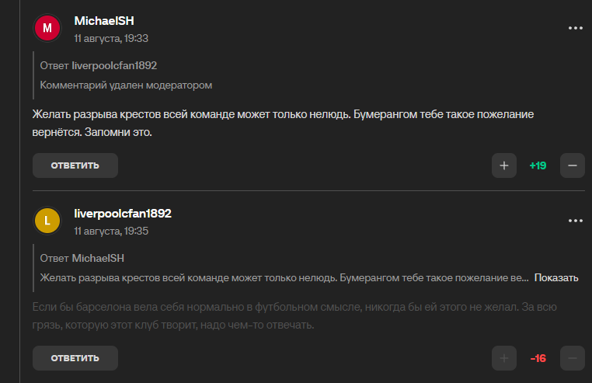Click the -16 rating score

(538, 358)
